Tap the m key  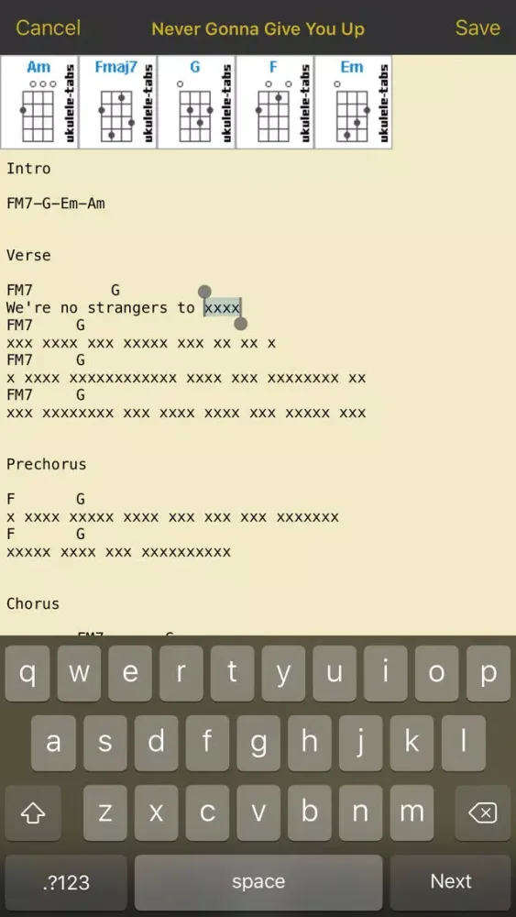tap(412, 812)
